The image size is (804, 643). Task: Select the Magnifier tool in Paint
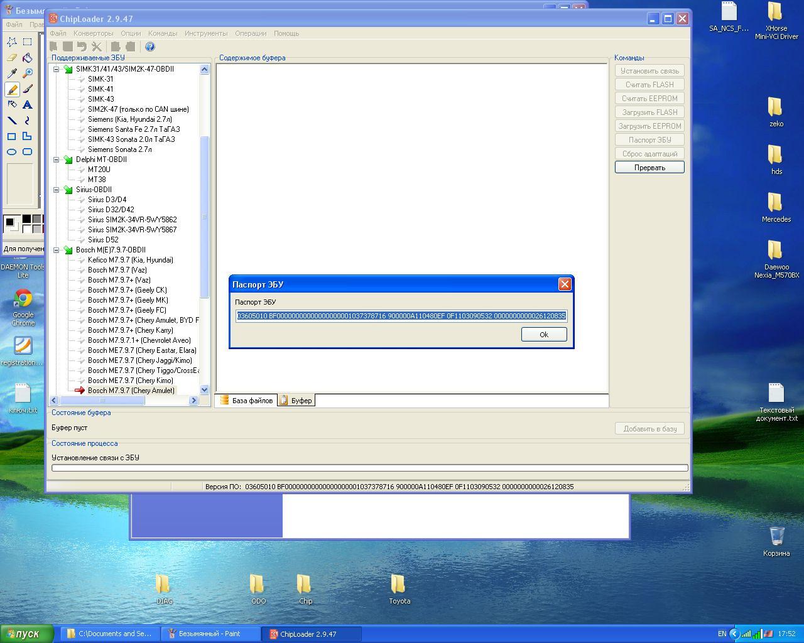click(27, 73)
